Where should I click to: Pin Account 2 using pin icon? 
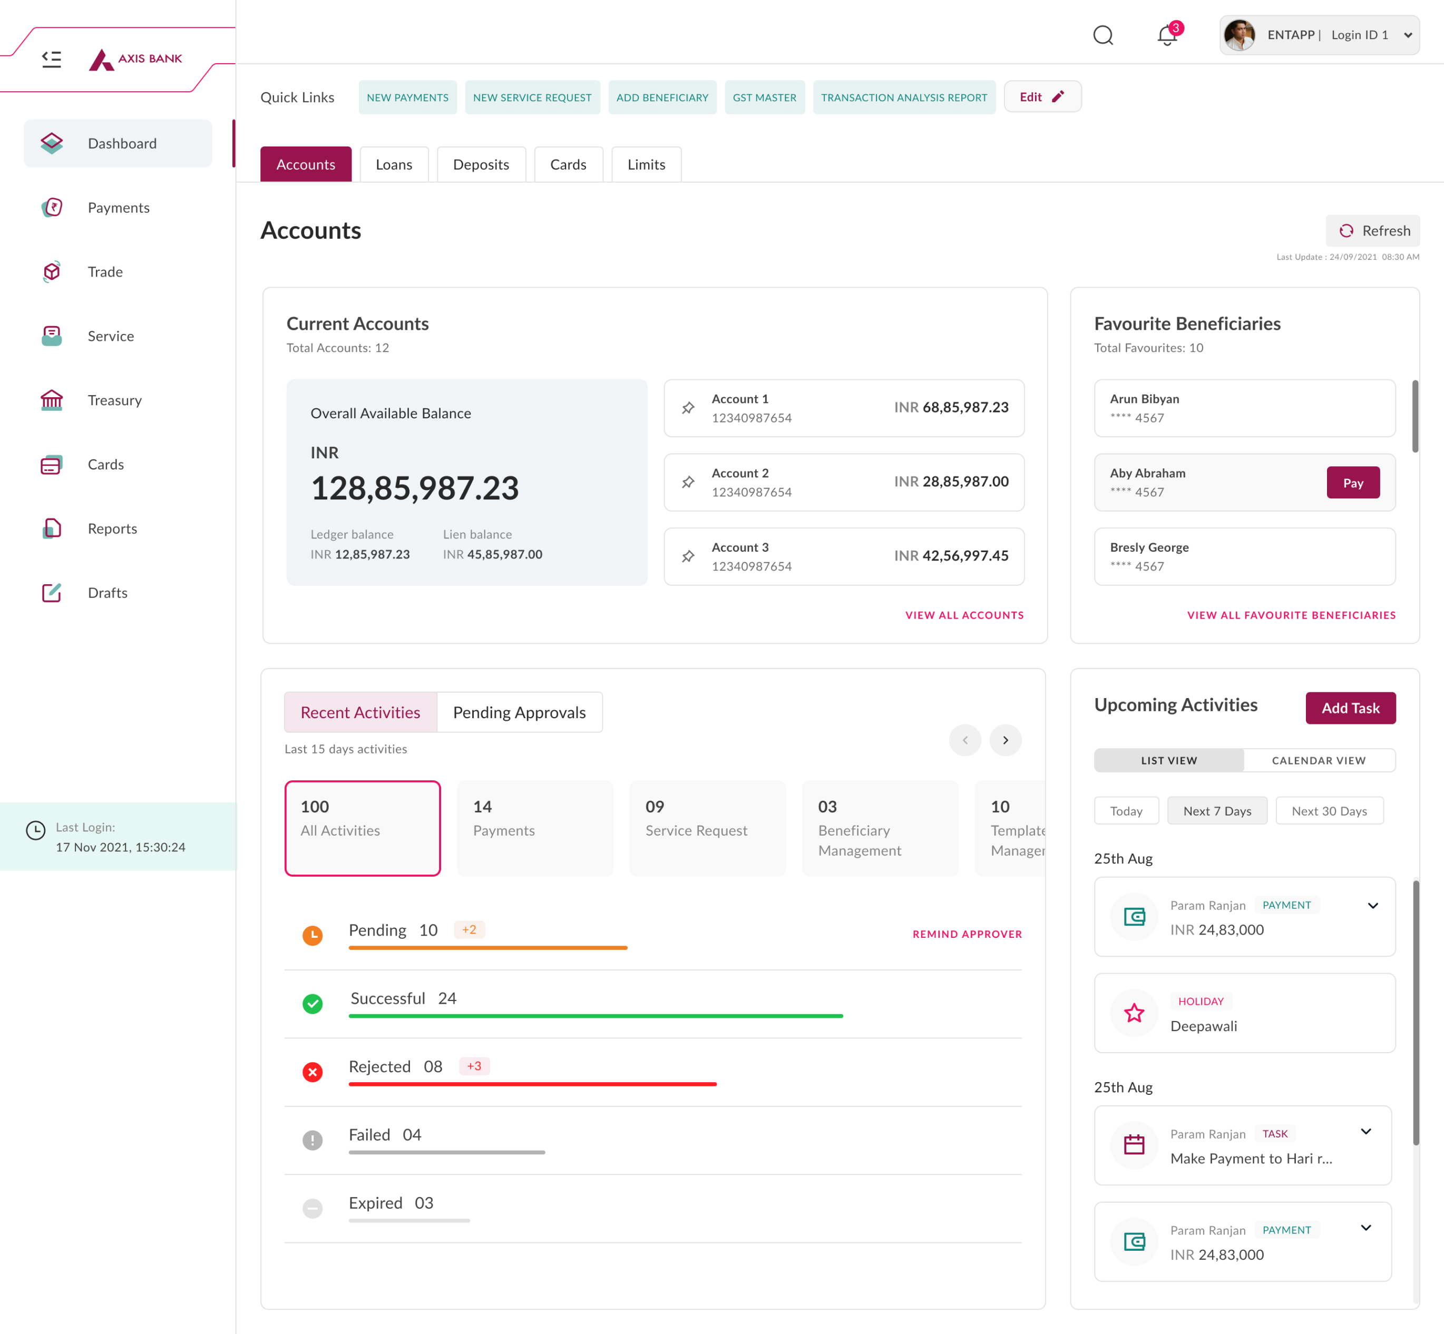pos(688,482)
